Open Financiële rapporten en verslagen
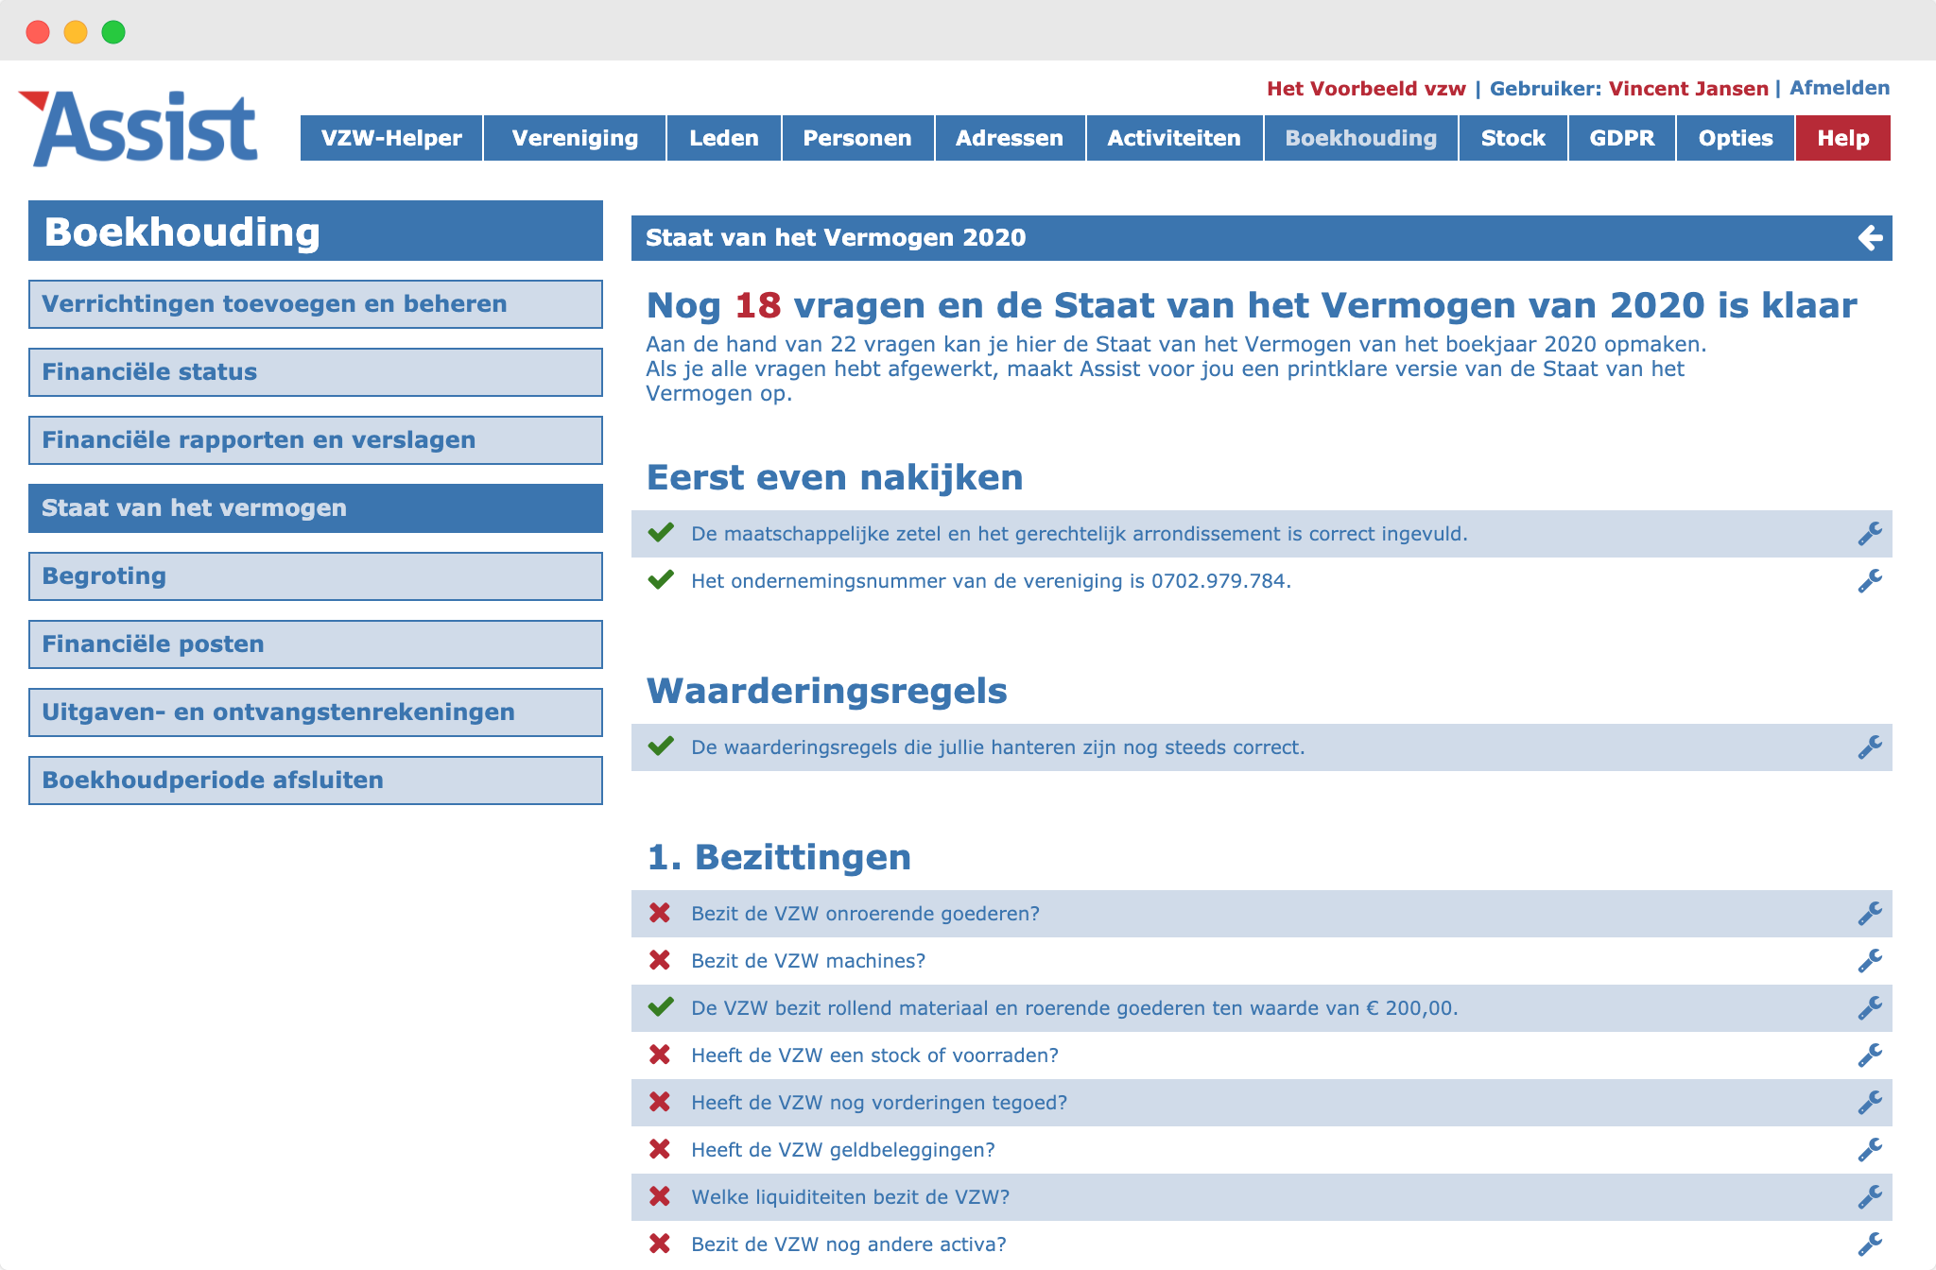The height and width of the screenshot is (1270, 1936). coord(316,440)
